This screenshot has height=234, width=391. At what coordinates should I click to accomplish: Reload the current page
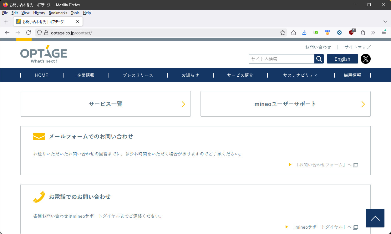tap(28, 33)
